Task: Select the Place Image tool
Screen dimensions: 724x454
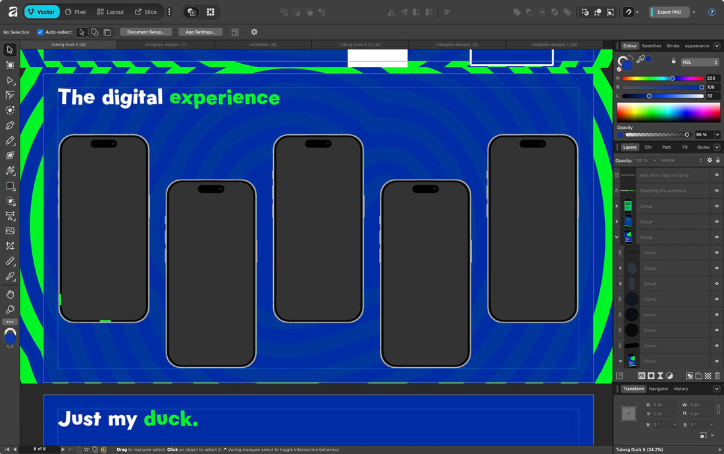Action: [x=10, y=231]
